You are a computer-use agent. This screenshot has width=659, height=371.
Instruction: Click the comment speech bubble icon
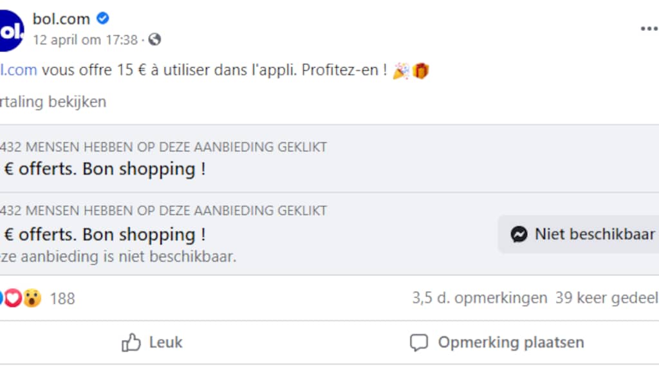click(x=419, y=343)
